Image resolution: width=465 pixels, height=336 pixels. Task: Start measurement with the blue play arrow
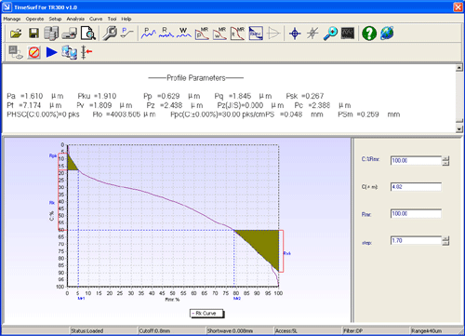(51, 52)
